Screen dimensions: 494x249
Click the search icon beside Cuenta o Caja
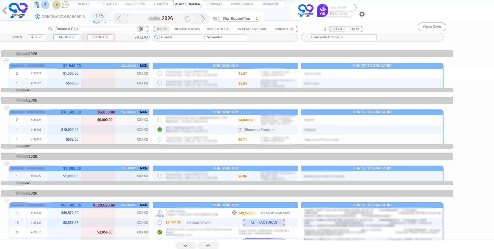50,29
